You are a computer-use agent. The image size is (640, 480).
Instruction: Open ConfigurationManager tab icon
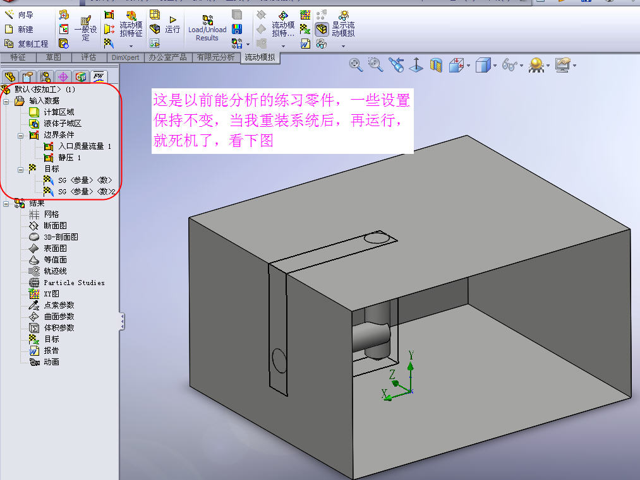(45, 77)
